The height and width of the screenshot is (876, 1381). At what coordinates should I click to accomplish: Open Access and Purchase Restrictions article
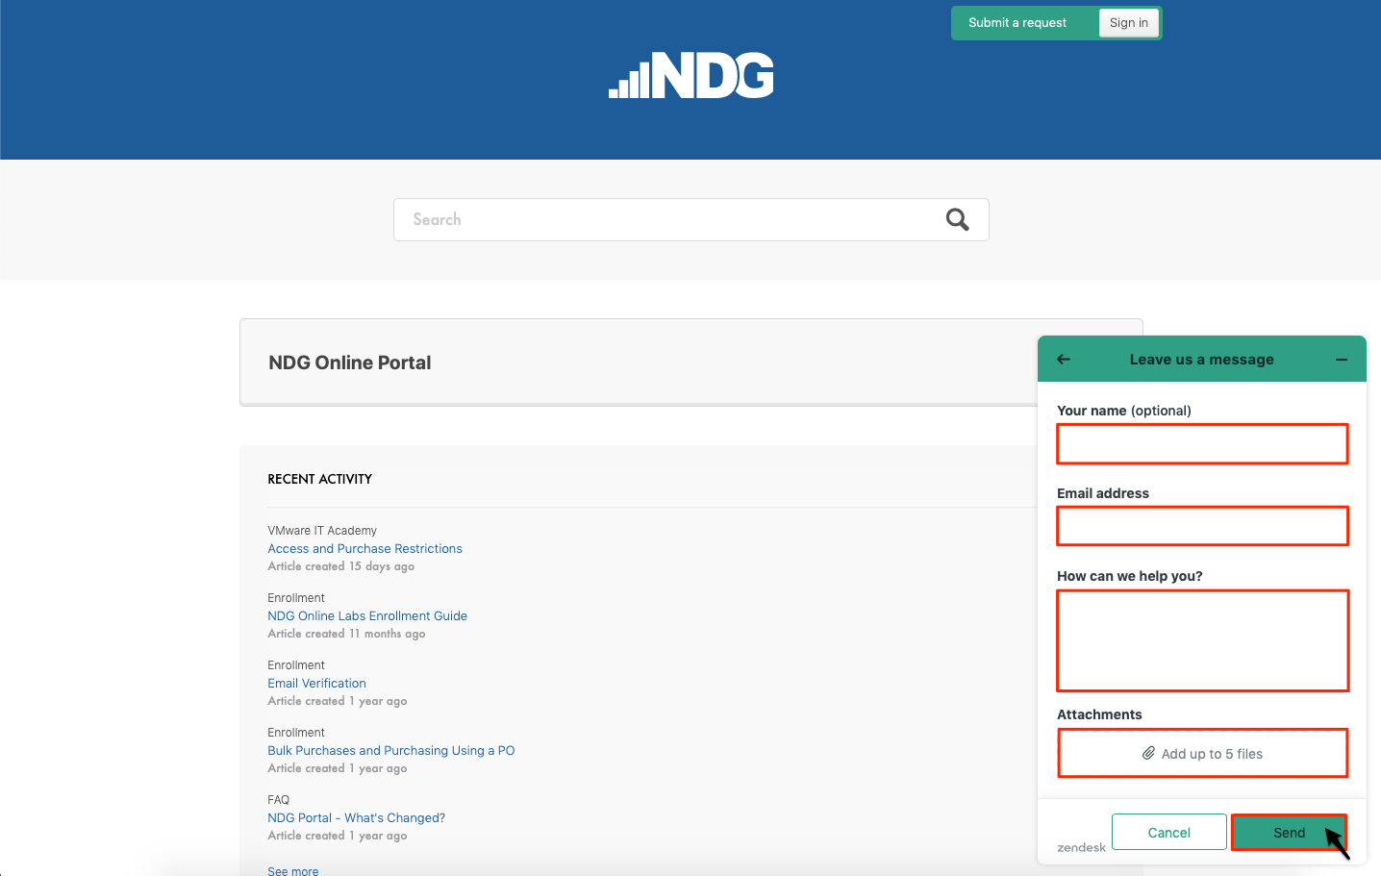point(364,549)
